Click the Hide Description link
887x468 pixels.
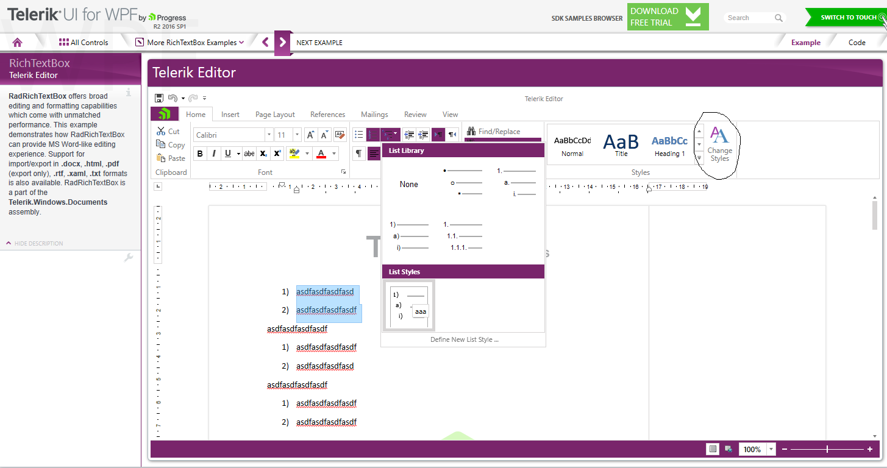pyautogui.click(x=35, y=243)
